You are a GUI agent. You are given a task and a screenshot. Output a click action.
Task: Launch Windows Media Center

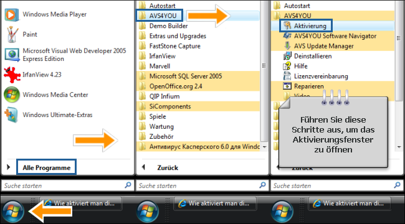pos(47,95)
